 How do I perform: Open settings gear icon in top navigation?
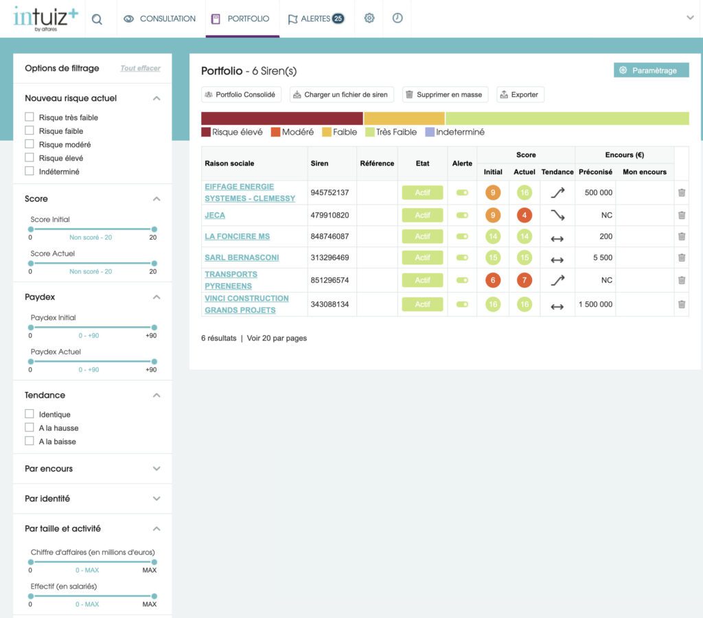coord(369,18)
